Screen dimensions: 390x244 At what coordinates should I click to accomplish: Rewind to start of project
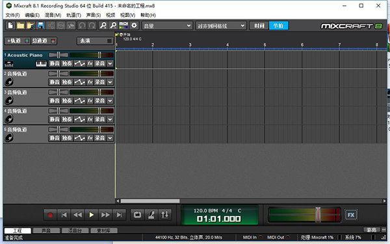(64, 215)
